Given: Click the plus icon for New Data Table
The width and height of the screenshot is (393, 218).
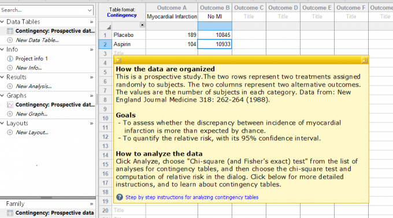Looking at the screenshot, I should pyautogui.click(x=10, y=40).
